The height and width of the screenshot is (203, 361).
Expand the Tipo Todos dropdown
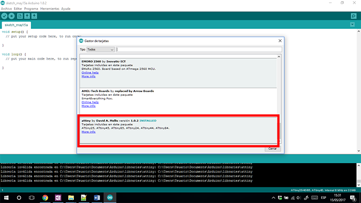pyautogui.click(x=100, y=49)
